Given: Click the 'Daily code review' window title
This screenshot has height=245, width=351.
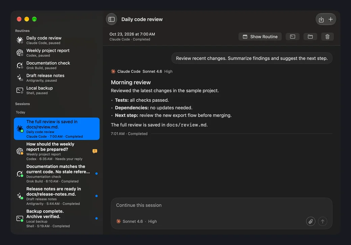Looking at the screenshot, I should (142, 19).
